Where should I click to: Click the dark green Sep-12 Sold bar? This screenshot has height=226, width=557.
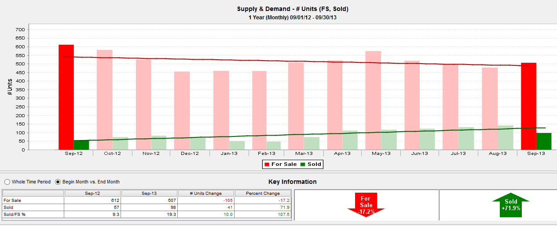coord(81,145)
